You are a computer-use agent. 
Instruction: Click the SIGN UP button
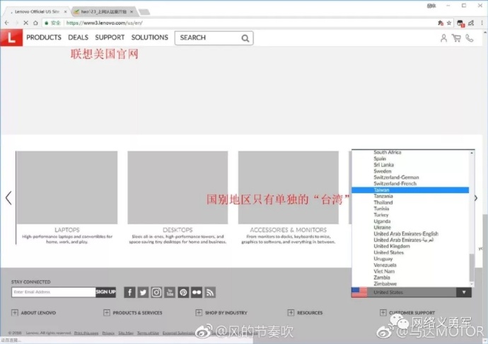point(106,292)
